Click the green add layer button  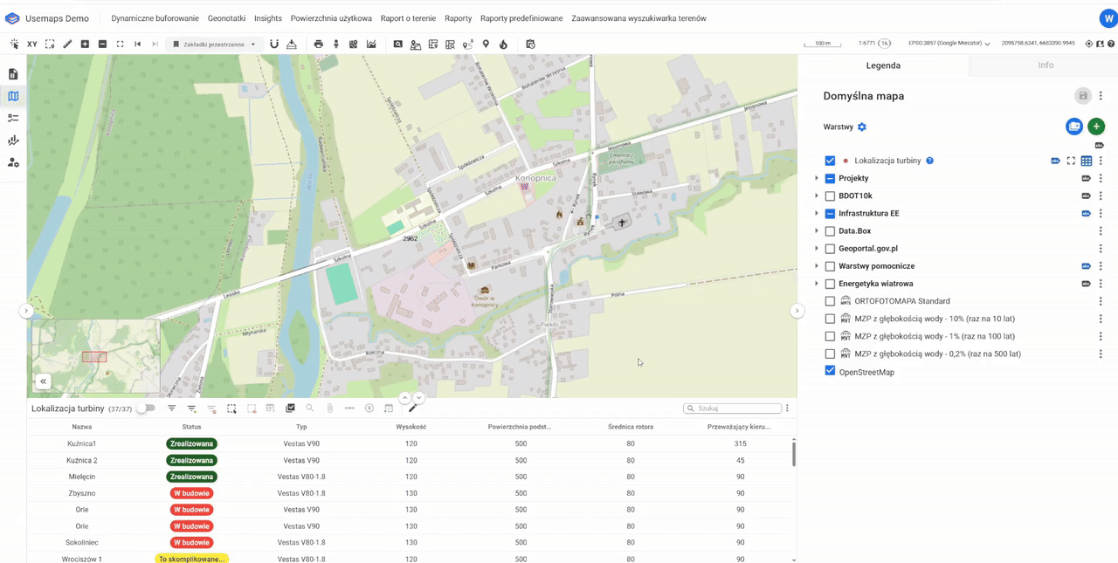(x=1096, y=127)
